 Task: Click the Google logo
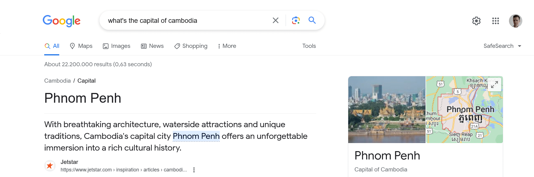tap(61, 21)
